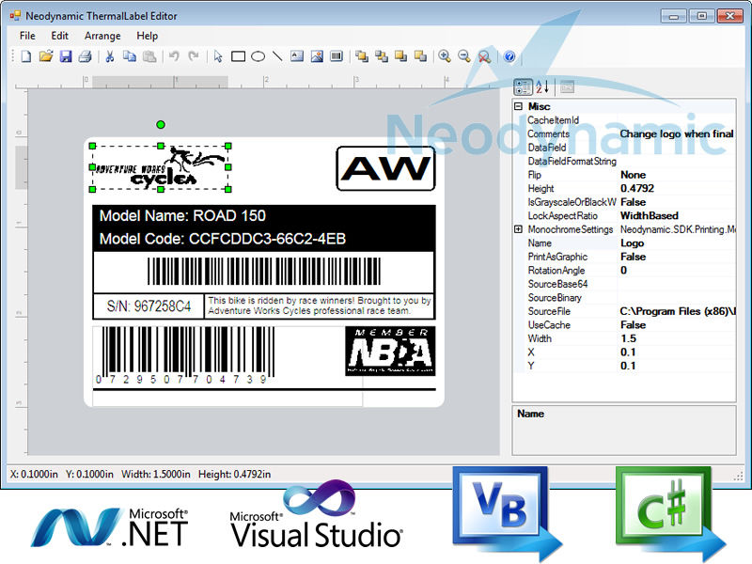This screenshot has height=564, width=752.
Task: Open a label file with folder icon
Action: click(46, 56)
